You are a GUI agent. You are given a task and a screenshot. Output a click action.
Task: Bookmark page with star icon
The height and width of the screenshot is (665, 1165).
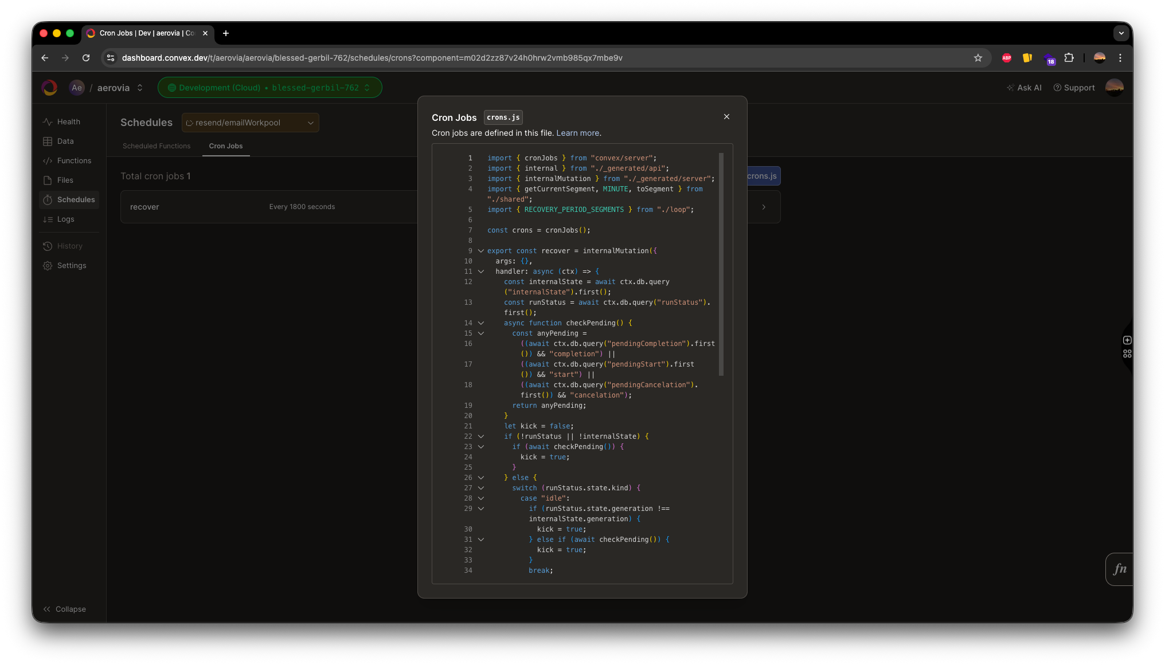(x=978, y=58)
